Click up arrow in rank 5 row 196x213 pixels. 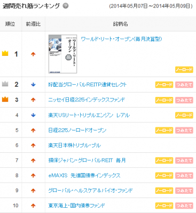[x=33, y=130]
